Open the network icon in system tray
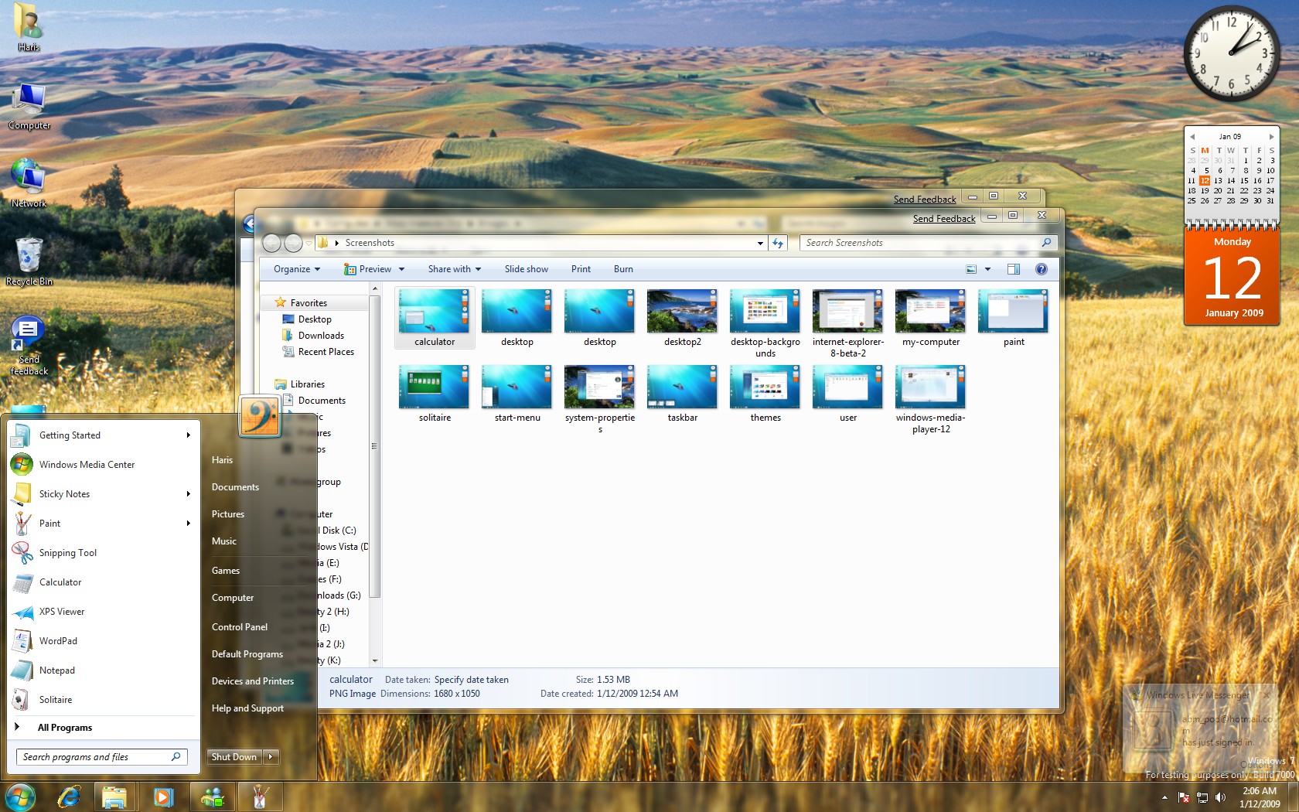 [x=1202, y=797]
